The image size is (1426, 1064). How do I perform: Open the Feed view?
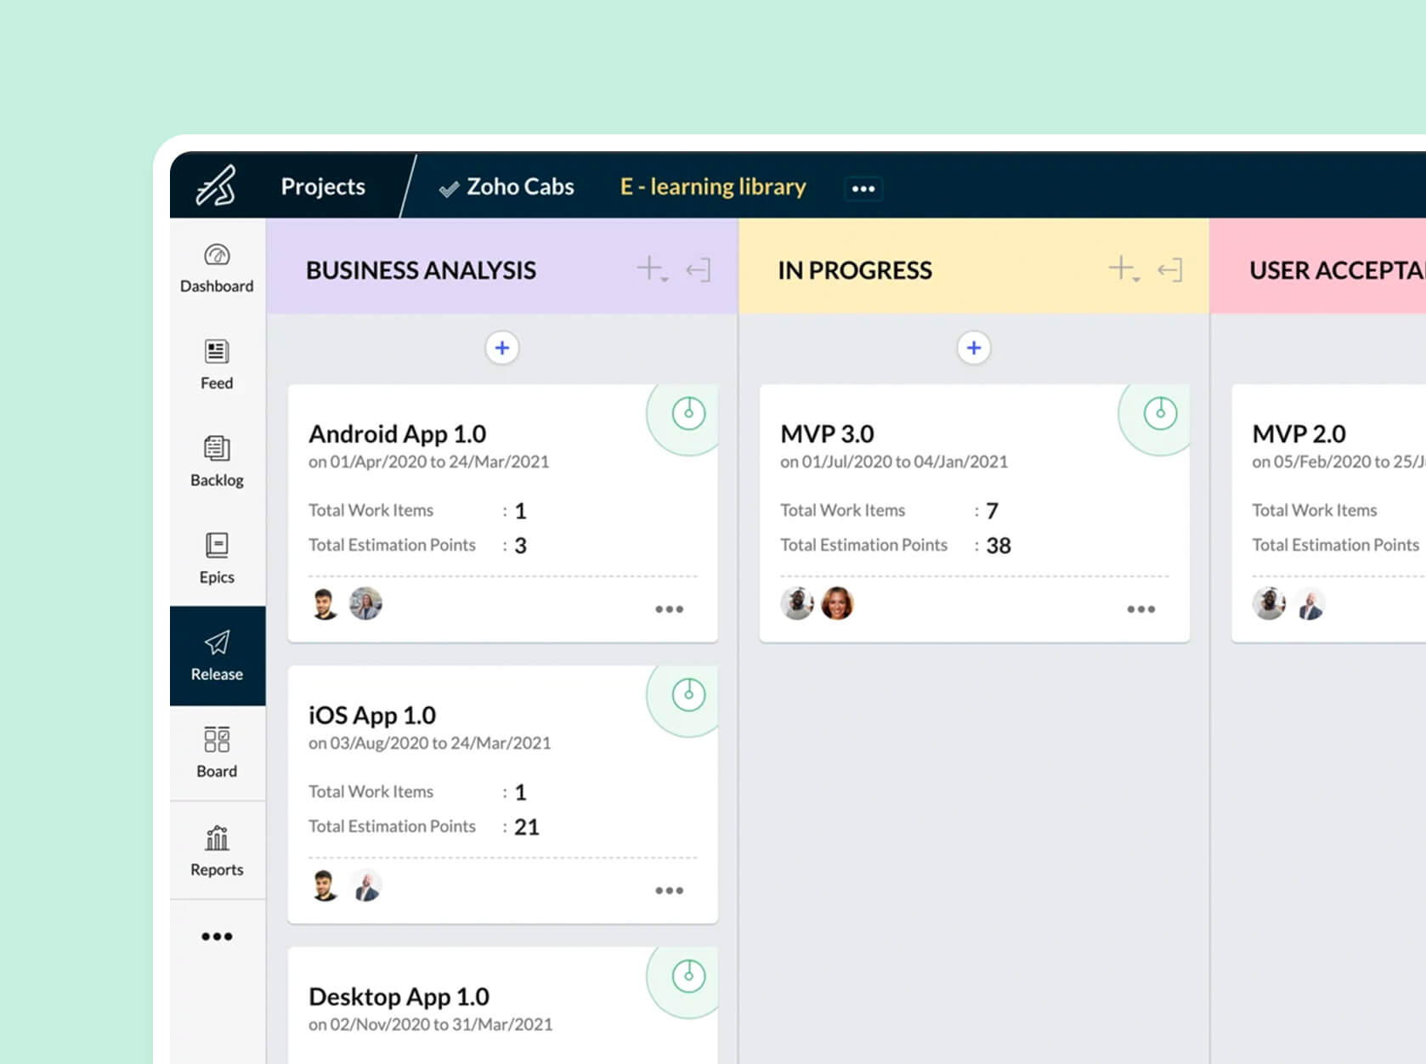217,364
